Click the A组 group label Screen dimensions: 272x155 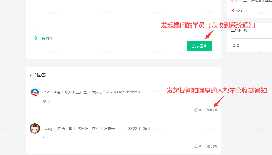tap(57, 92)
